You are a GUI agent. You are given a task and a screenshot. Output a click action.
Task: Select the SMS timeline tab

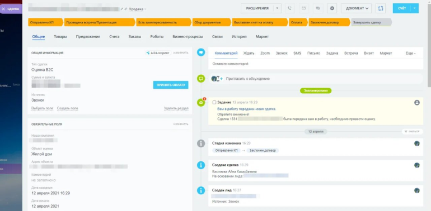297,53
